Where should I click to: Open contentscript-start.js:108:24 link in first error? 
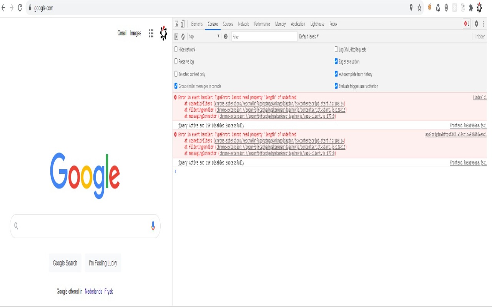coord(280,104)
